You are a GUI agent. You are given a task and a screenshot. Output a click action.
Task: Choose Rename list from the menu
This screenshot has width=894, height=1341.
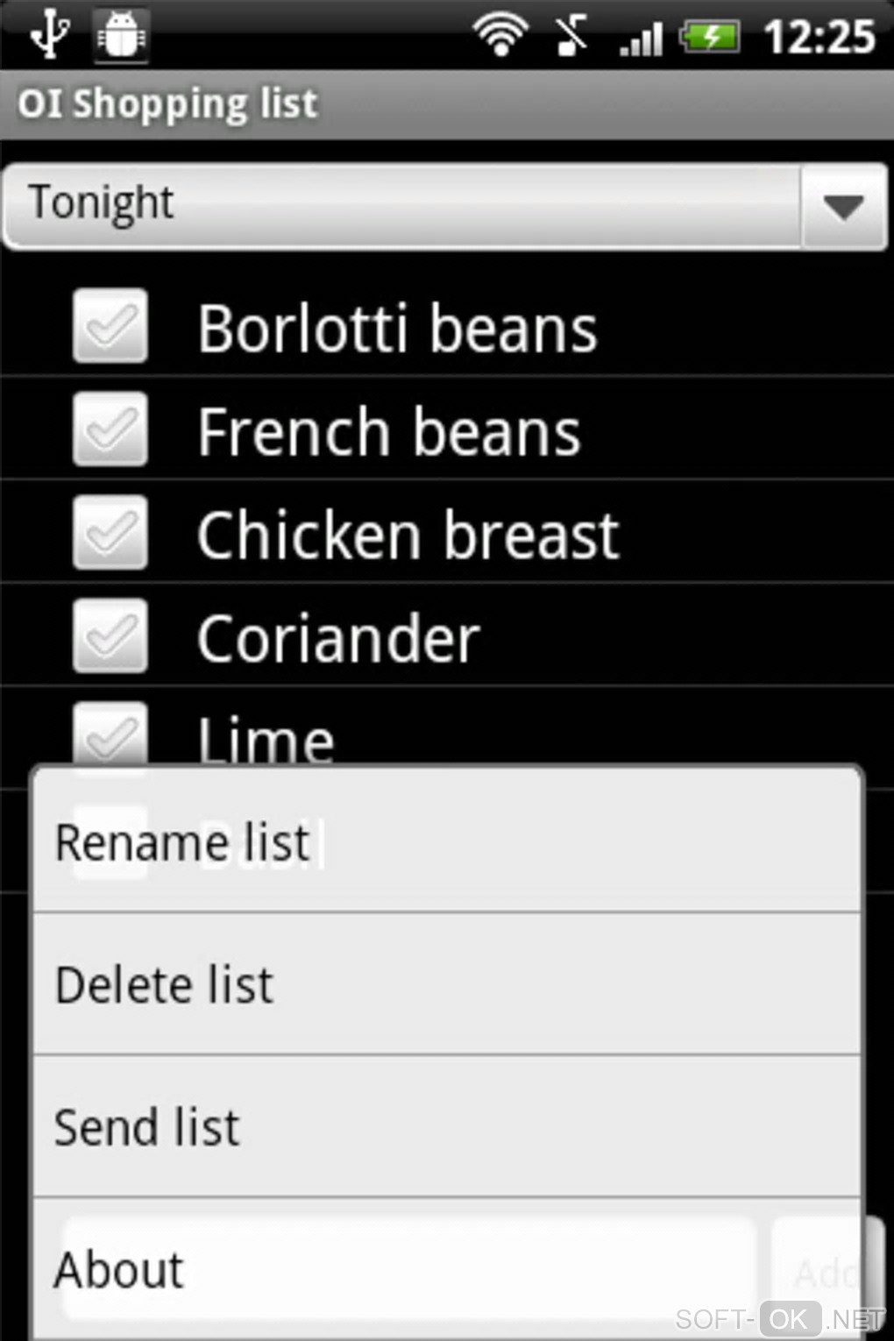tap(447, 841)
